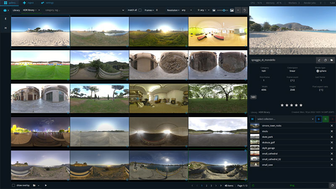
Task: Select the cluttered garage room thumbnail
Action: (x=159, y=98)
